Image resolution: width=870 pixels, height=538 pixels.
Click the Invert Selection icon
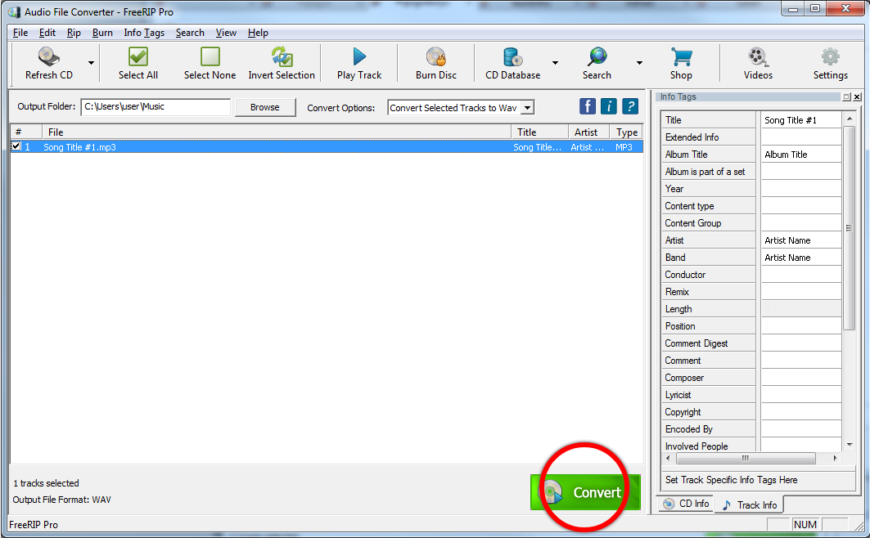click(x=282, y=56)
